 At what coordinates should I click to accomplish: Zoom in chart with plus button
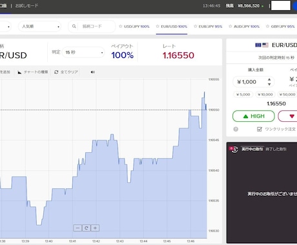(x=95, y=228)
